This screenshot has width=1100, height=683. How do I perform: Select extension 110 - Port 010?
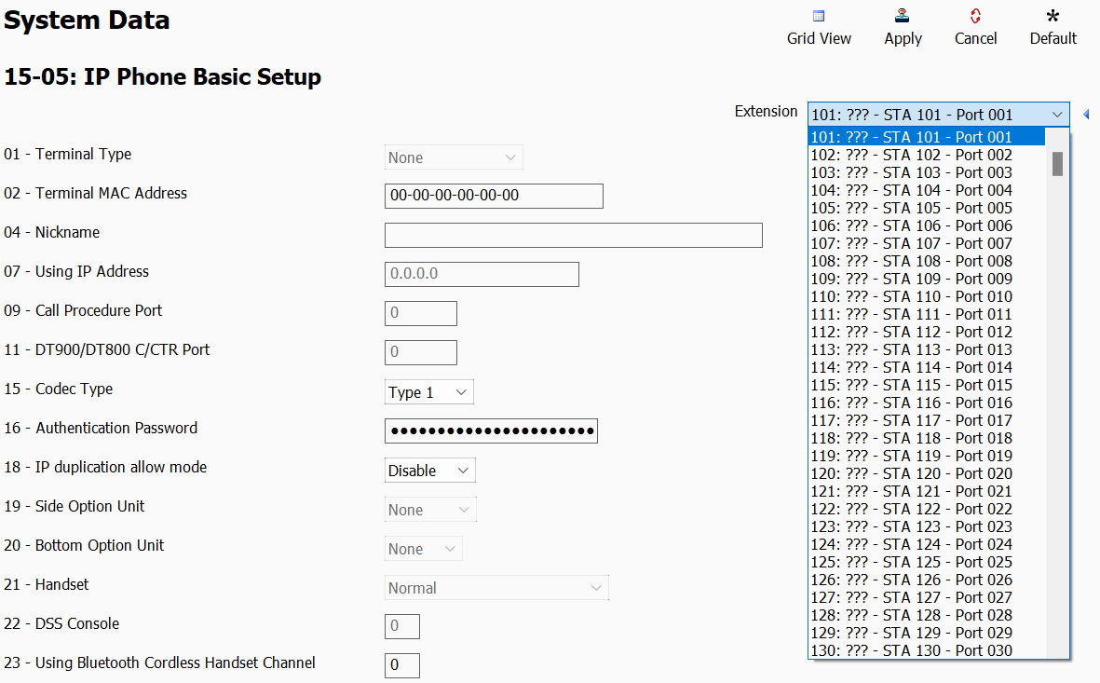point(927,296)
